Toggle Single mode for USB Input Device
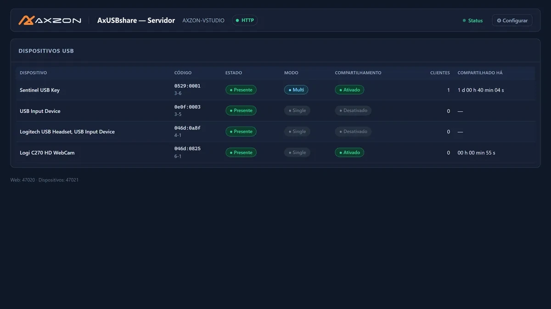The width and height of the screenshot is (551, 309). pos(297,110)
